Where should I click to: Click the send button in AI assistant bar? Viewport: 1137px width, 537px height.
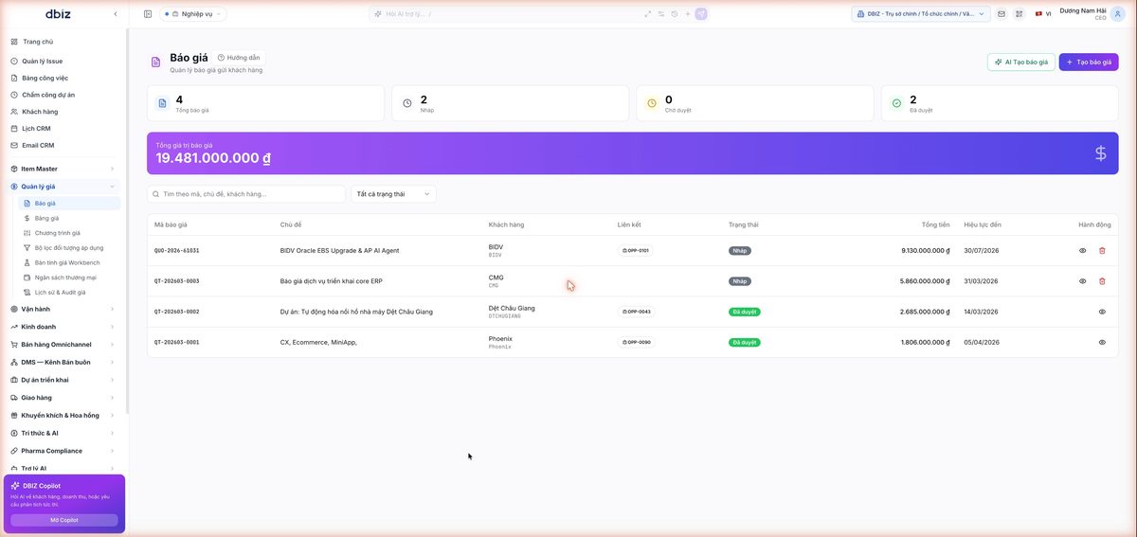click(701, 14)
